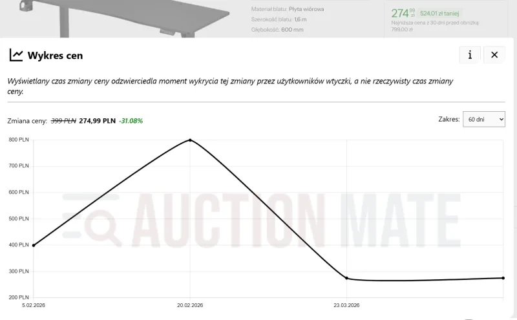517x320 pixels.
Task: Click the 800 PLN peak data point
Action: tap(190, 140)
